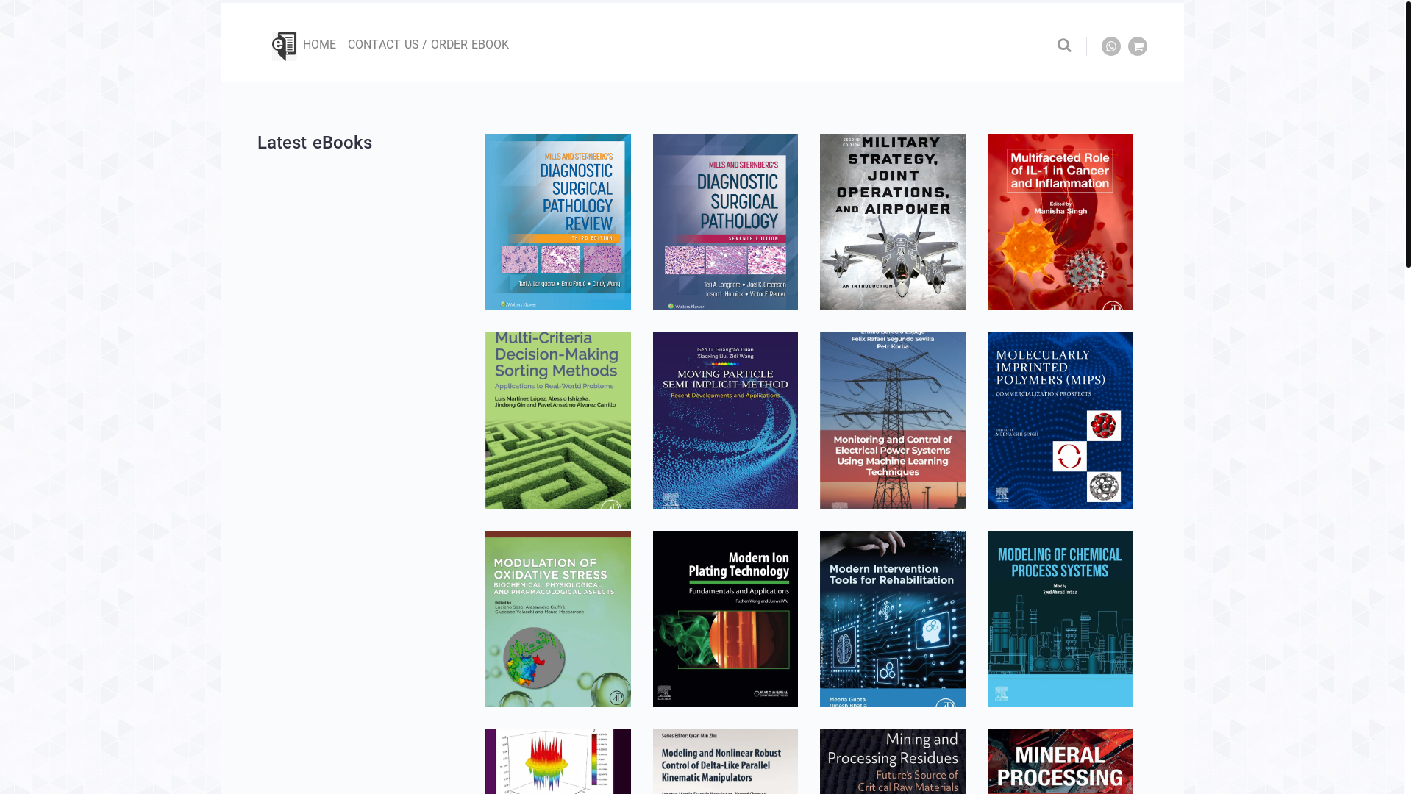Open Modeling of Chemical Process Systems book

pos(1060,619)
